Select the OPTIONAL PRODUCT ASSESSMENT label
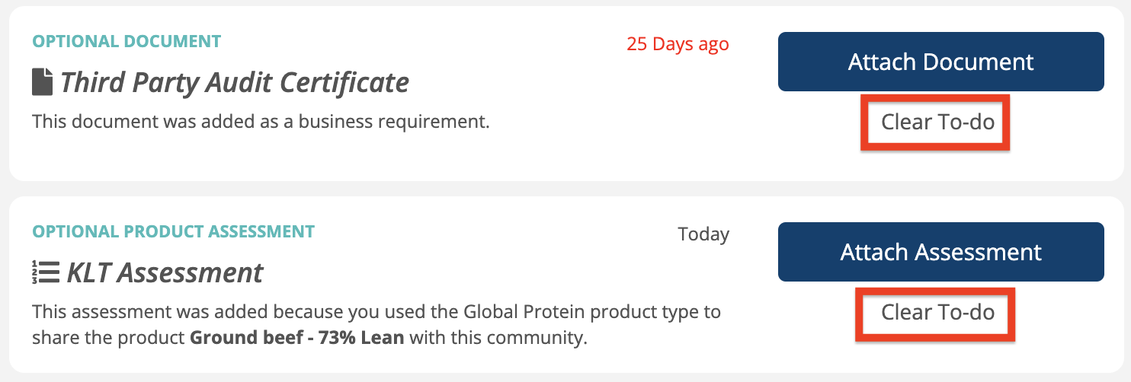 (x=173, y=231)
